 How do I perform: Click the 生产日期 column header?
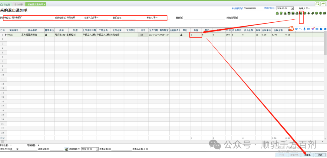tap(153, 30)
